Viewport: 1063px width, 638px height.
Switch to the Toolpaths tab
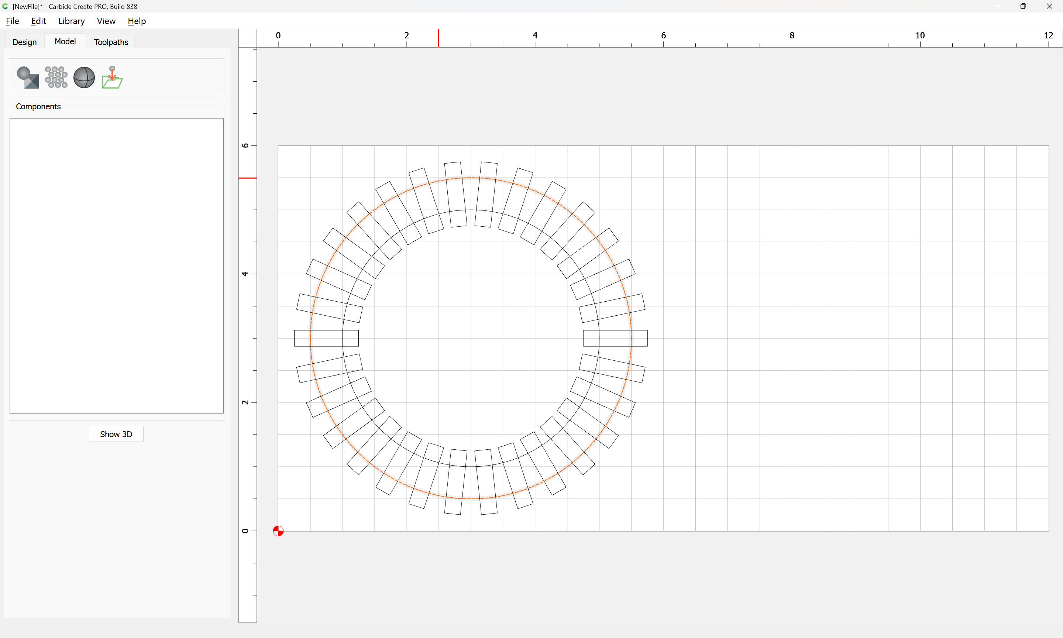tap(111, 42)
